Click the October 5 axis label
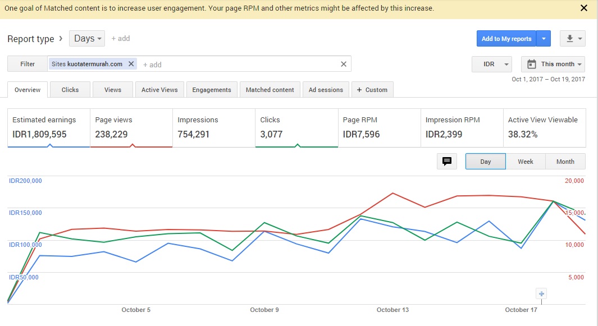 pyautogui.click(x=136, y=310)
